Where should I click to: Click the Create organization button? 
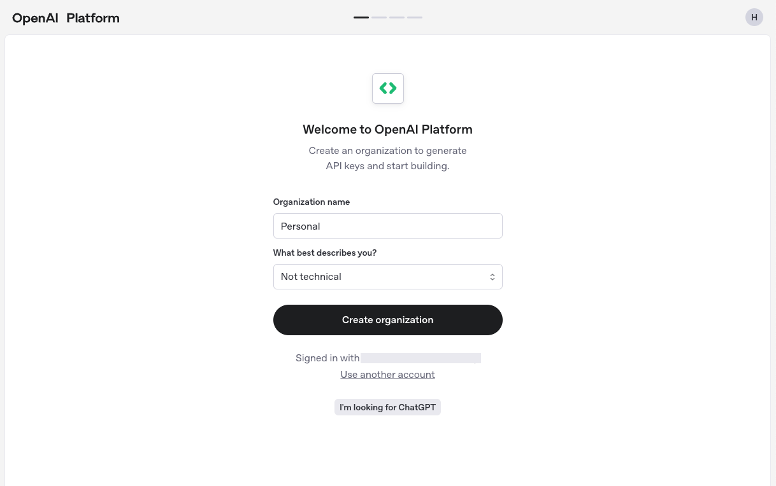388,320
